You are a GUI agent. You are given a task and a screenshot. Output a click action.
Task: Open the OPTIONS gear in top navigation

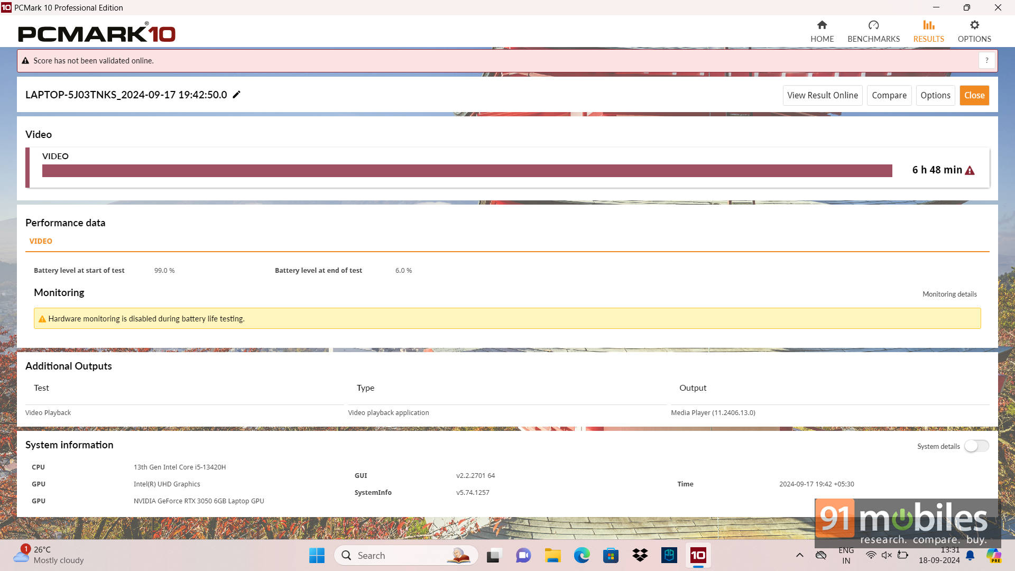point(974,31)
